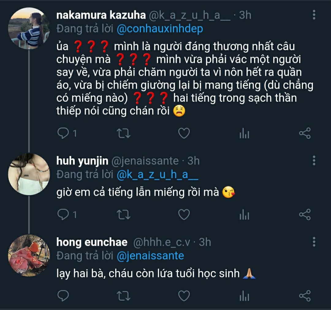The image size is (331, 310).
Task: Open more options for huh yunjin's tweet
Action: tap(314, 161)
